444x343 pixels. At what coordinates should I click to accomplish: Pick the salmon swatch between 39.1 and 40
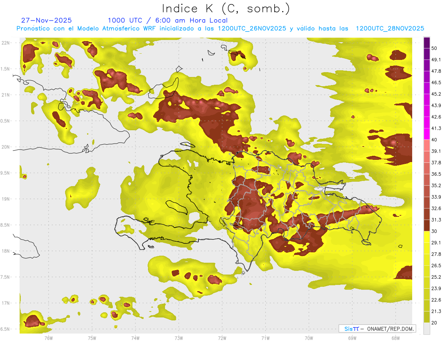point(427,145)
